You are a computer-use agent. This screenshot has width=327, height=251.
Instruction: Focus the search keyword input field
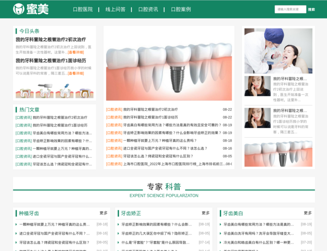(x=290, y=9)
